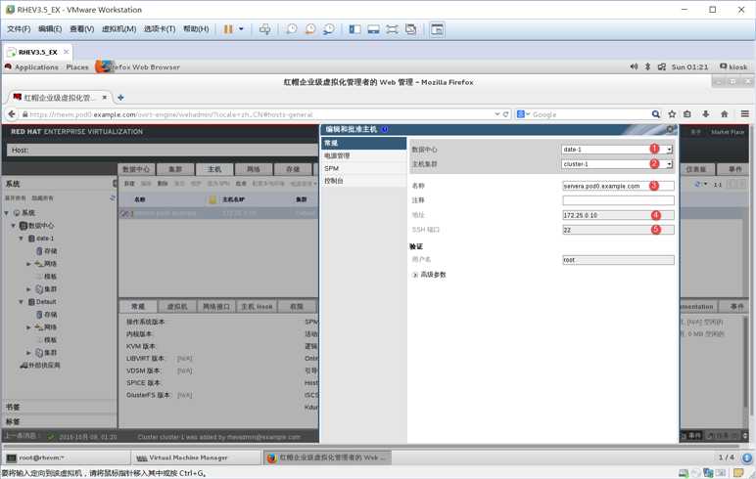Click 展开所有 in the tree panel
The image size is (756, 479).
16,197
